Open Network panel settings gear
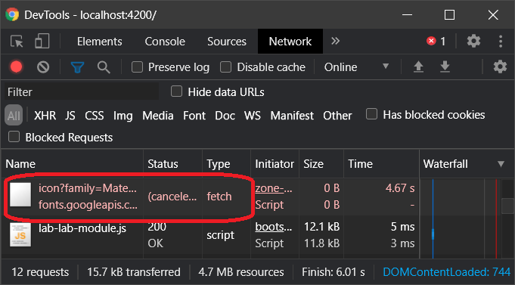Image resolution: width=515 pixels, height=285 pixels. [500, 67]
